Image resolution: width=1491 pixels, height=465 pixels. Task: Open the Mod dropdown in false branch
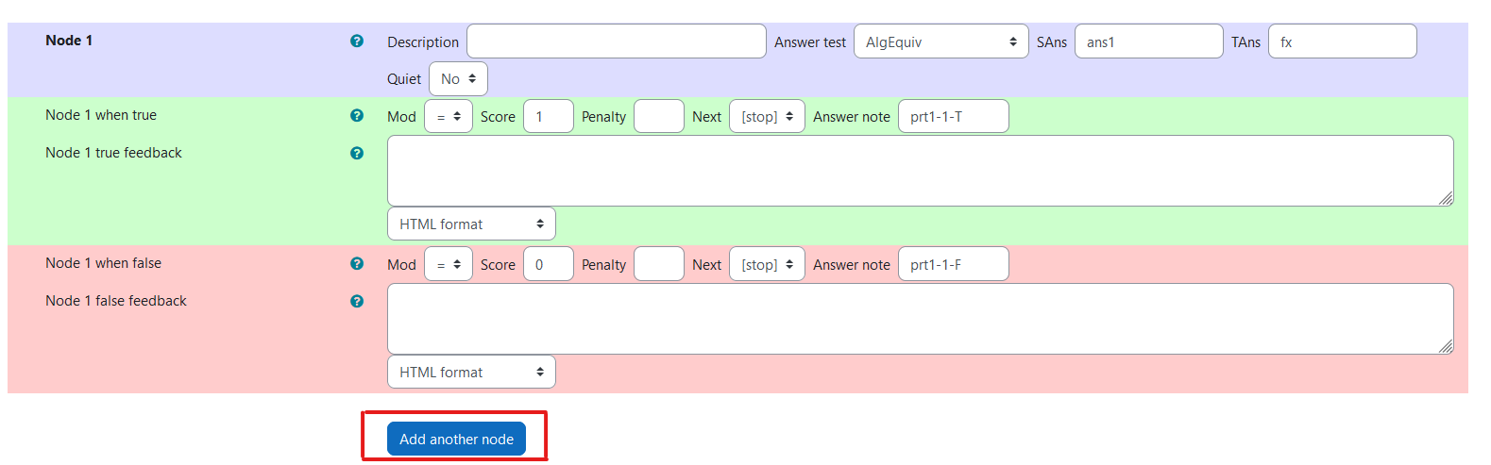click(x=449, y=265)
